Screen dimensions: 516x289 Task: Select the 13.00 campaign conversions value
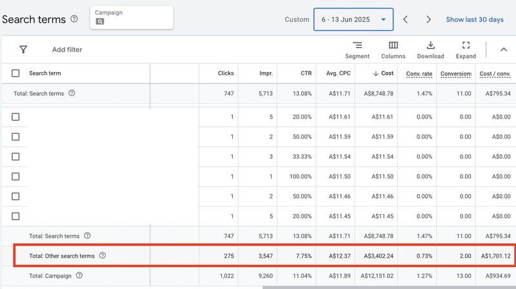[x=464, y=276]
